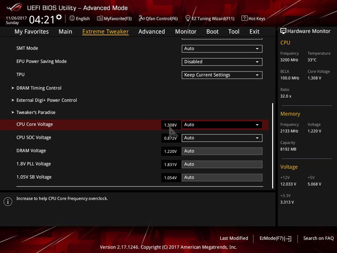The image size is (337, 253).
Task: Open the SMT Mode dropdown
Action: [222, 49]
